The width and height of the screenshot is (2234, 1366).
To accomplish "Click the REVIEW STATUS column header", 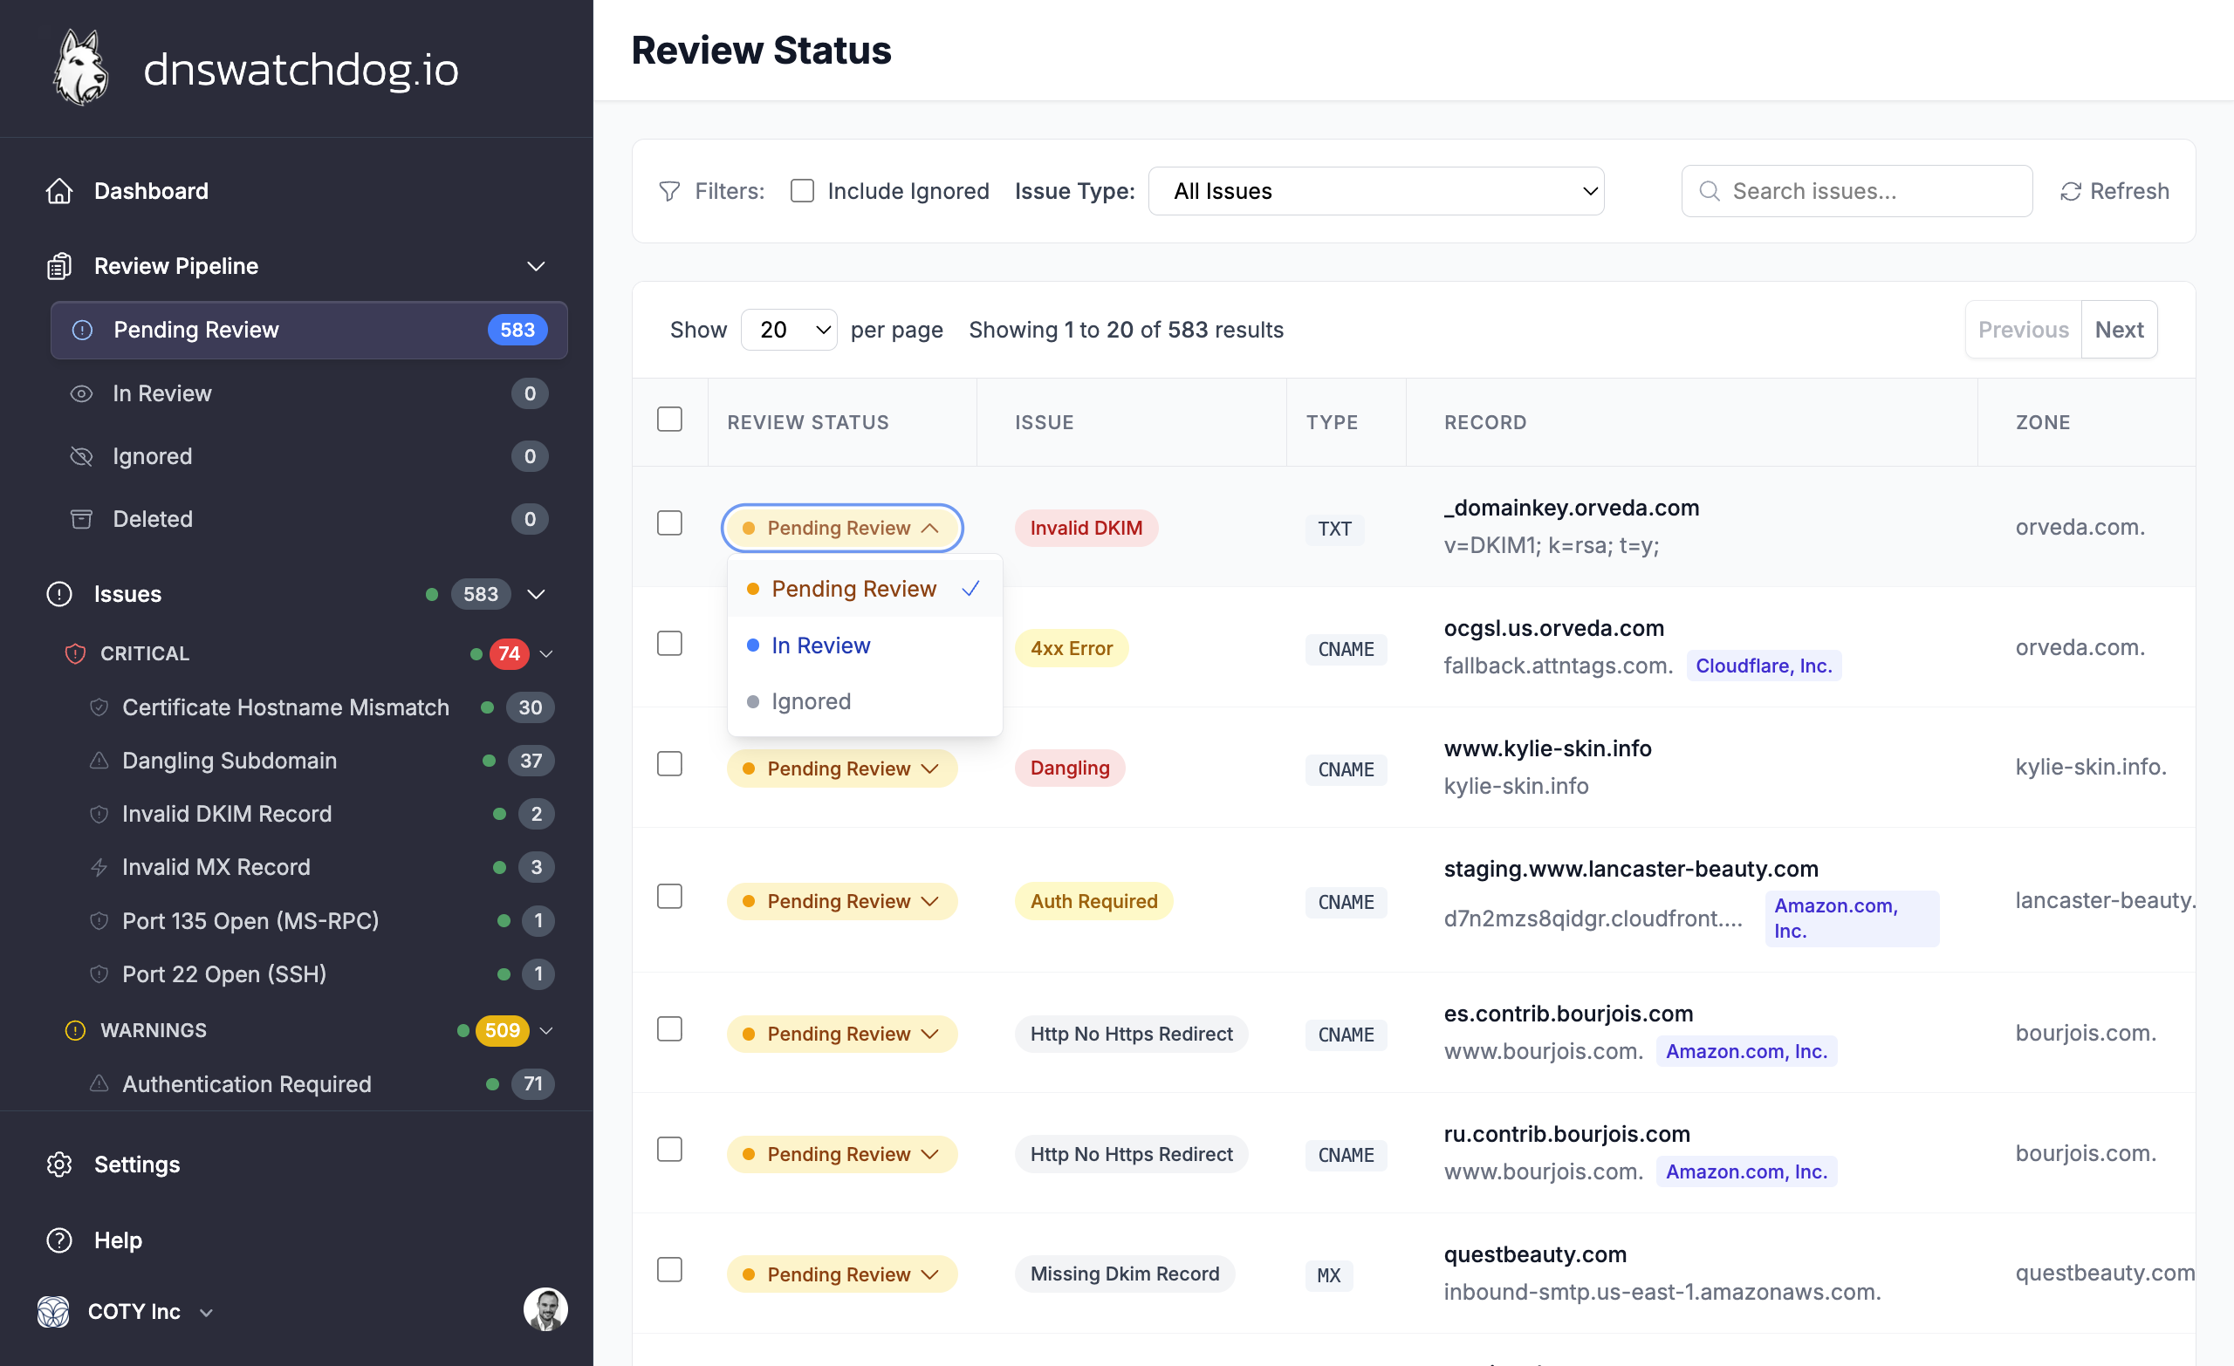I will click(x=808, y=422).
